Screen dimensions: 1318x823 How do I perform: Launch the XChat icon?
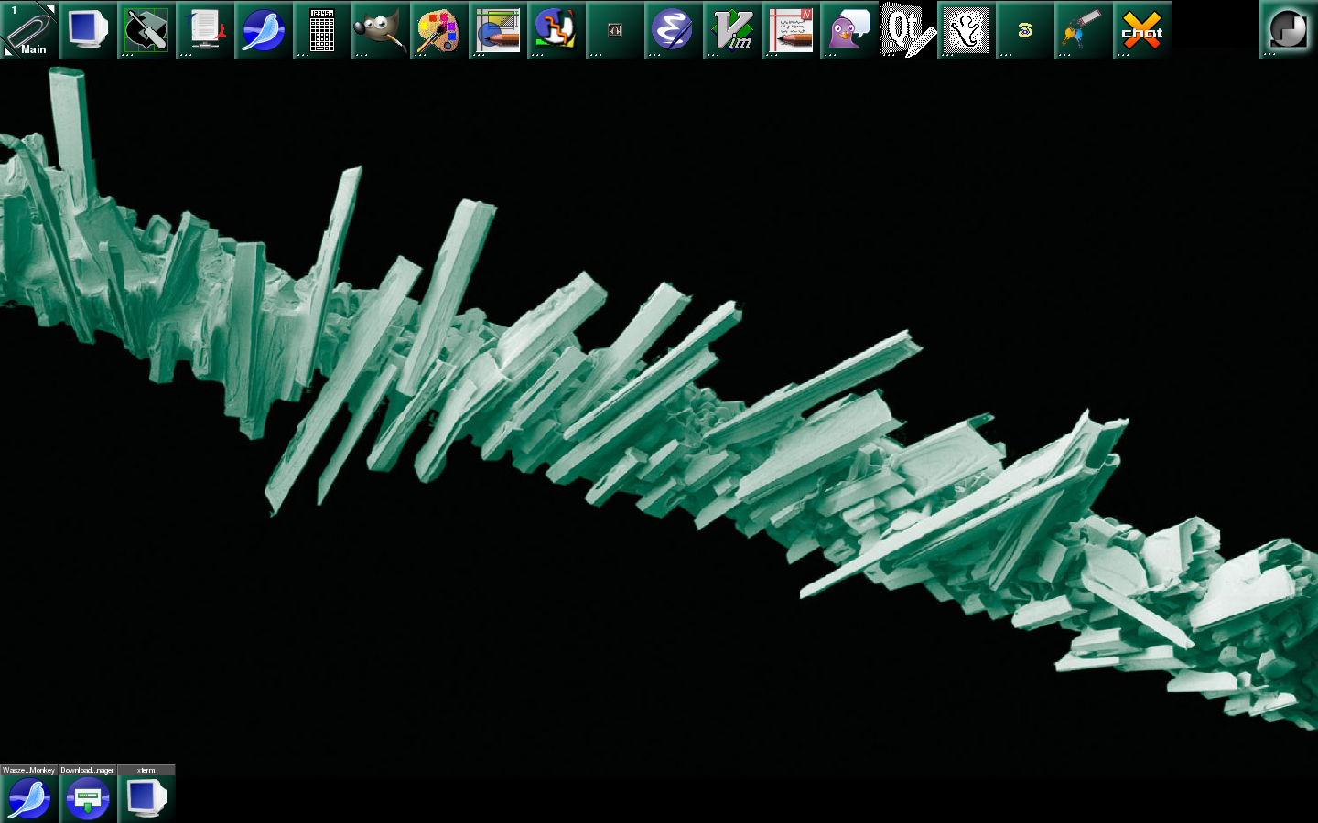pyautogui.click(x=1141, y=30)
